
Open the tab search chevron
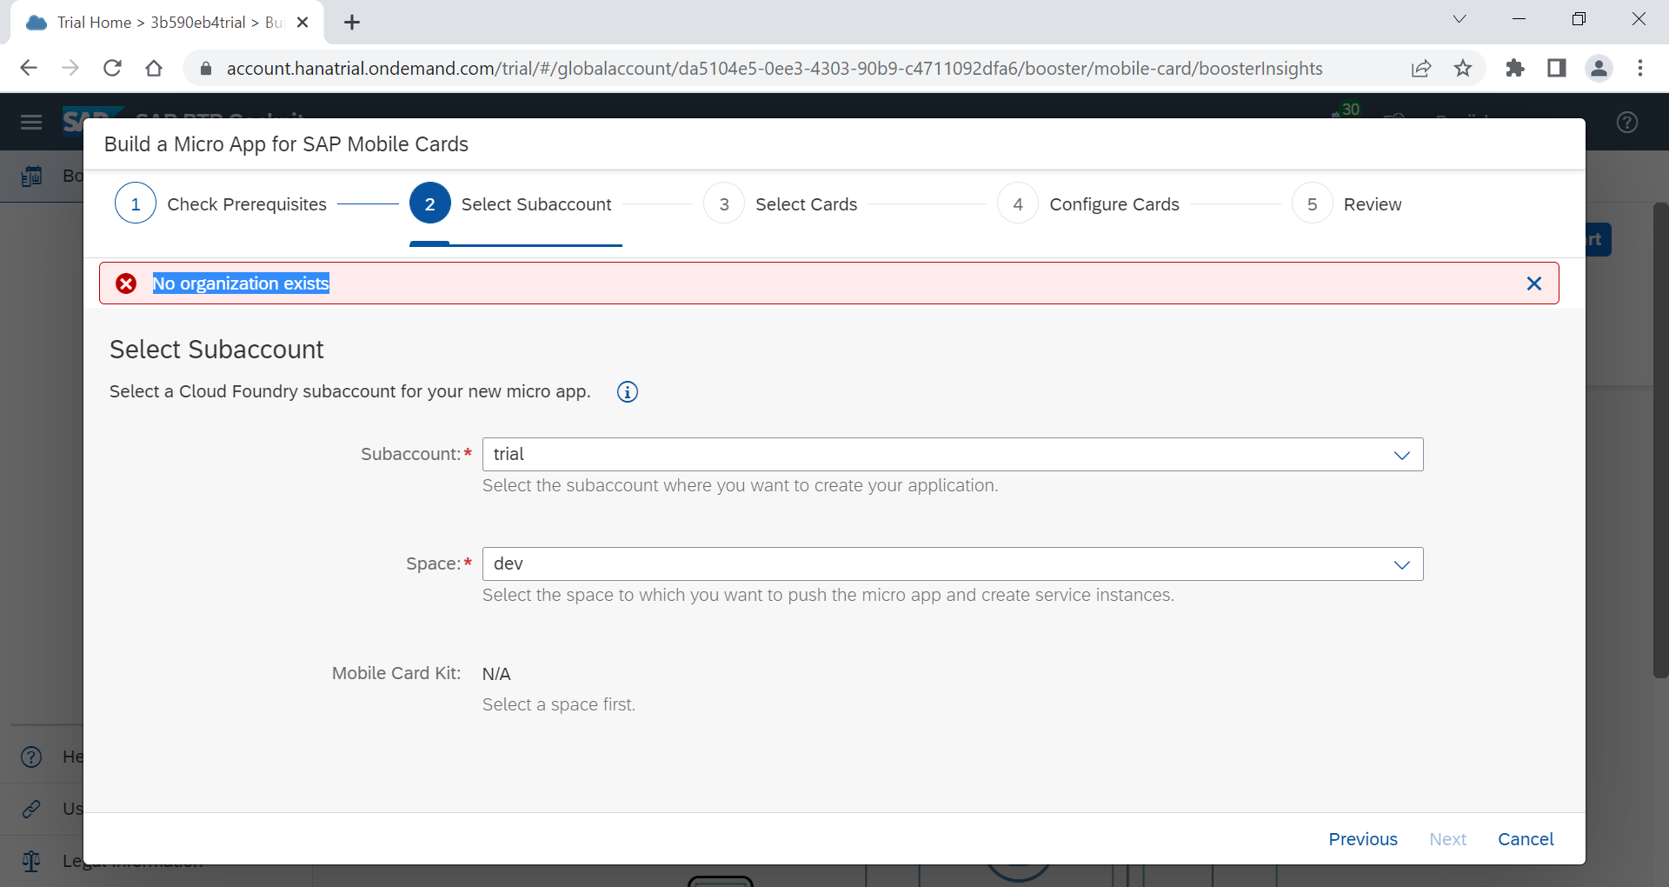[x=1460, y=19]
